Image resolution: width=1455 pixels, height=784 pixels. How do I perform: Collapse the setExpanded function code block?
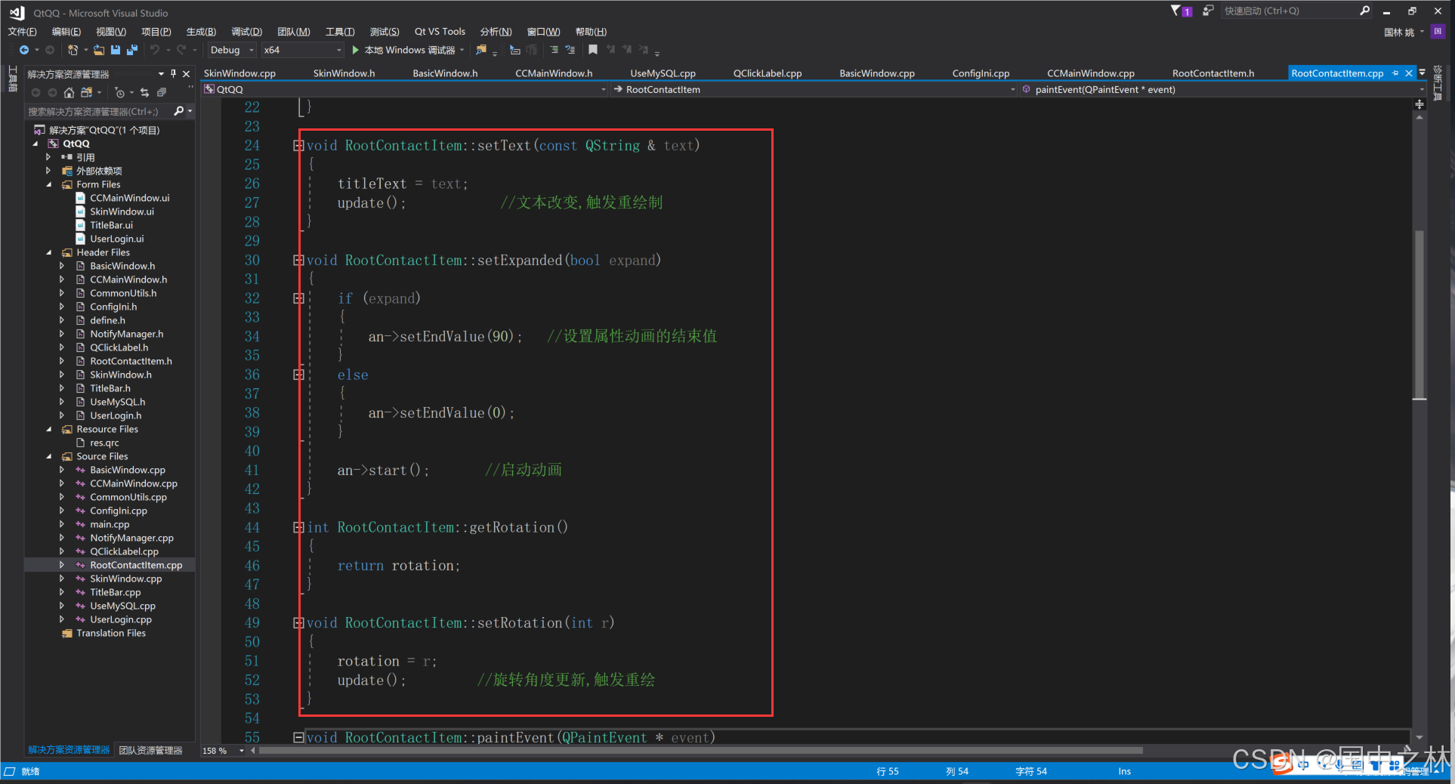[298, 261]
